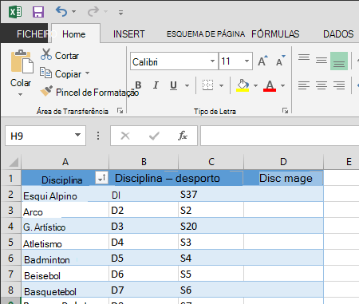The width and height of the screenshot is (359, 304).
Task: Select cell containing Esqui Alpino
Action: coord(65,194)
